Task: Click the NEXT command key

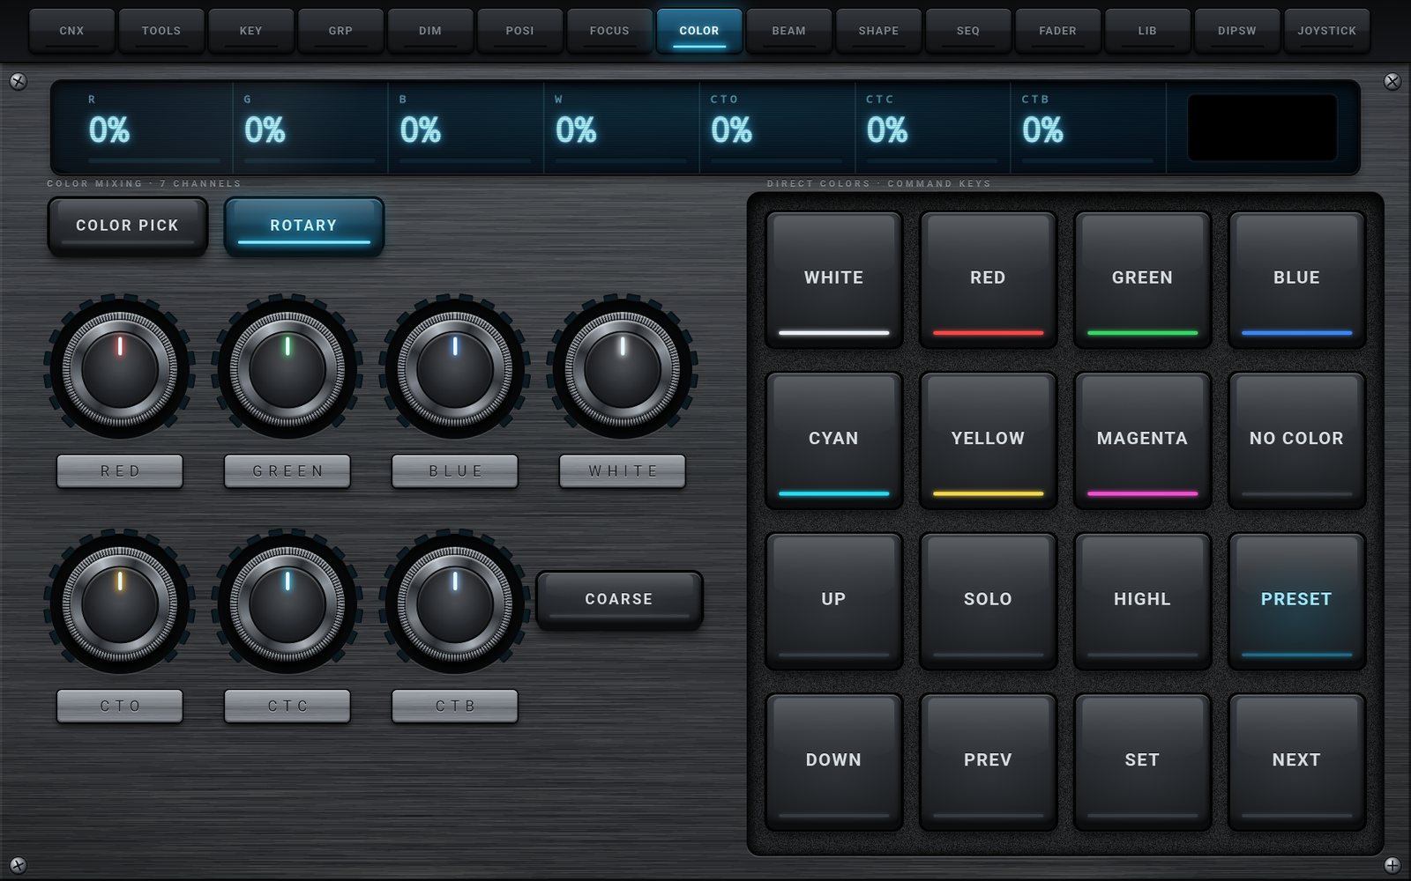Action: click(x=1296, y=761)
